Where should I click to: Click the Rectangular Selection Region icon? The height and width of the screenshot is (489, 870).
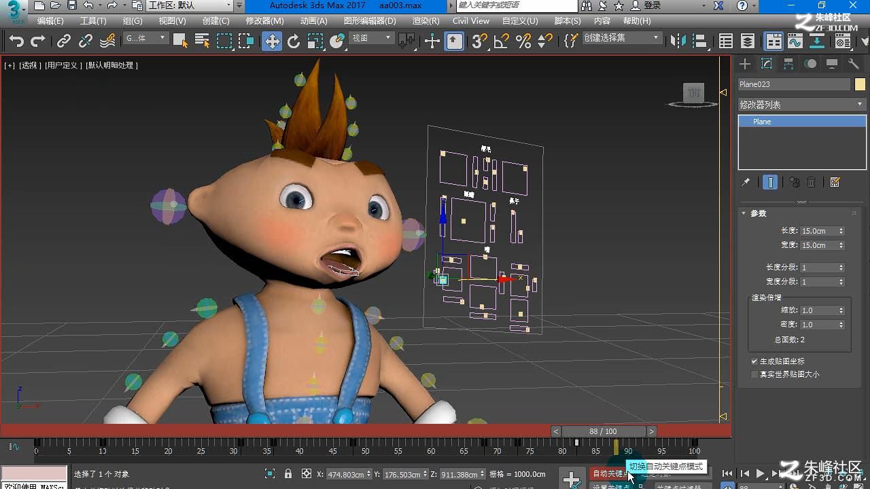[224, 41]
